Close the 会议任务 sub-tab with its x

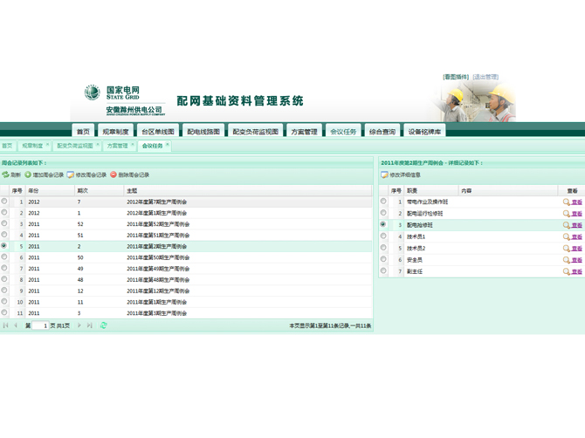[x=167, y=144]
